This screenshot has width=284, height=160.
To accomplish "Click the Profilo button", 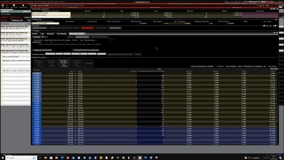I will coord(138,54).
